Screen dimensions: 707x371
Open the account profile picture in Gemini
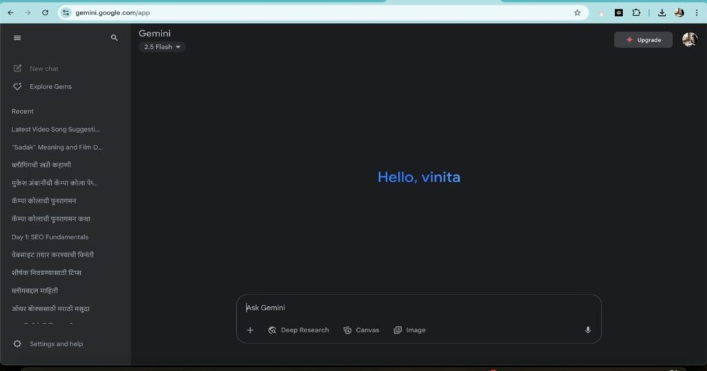click(690, 39)
